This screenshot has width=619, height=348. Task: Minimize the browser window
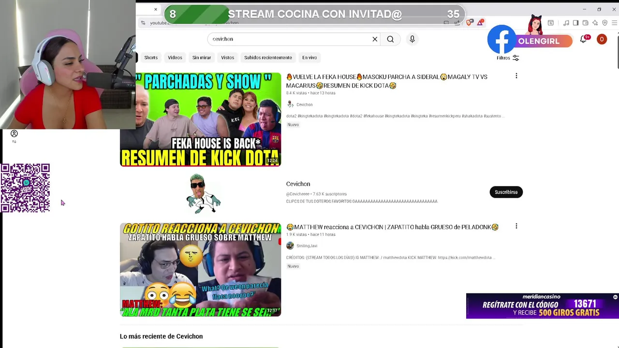584,9
